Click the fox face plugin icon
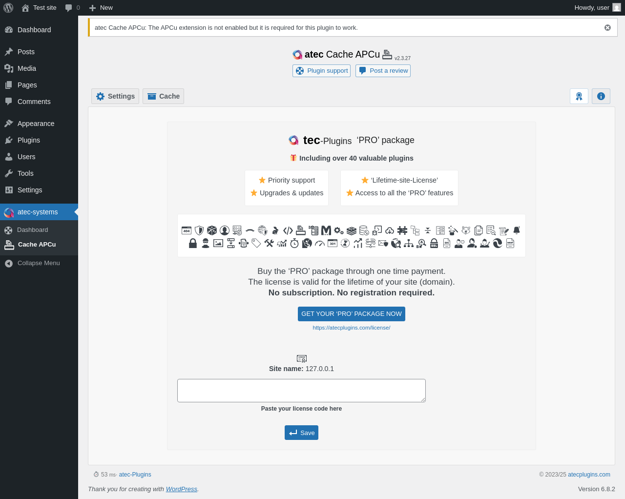 [466, 230]
